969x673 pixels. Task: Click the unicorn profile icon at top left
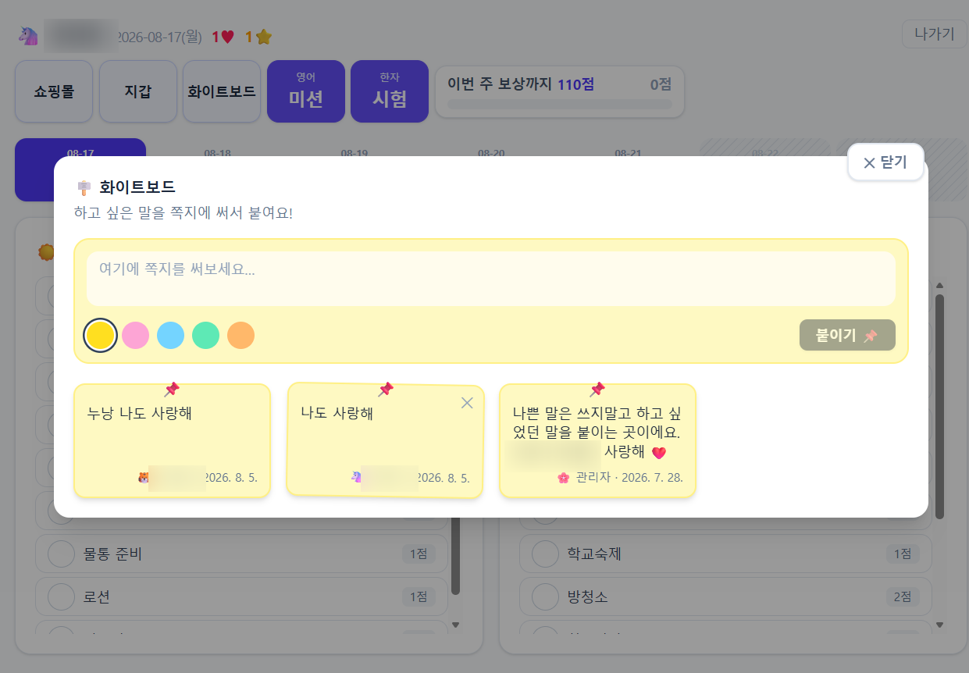click(28, 35)
